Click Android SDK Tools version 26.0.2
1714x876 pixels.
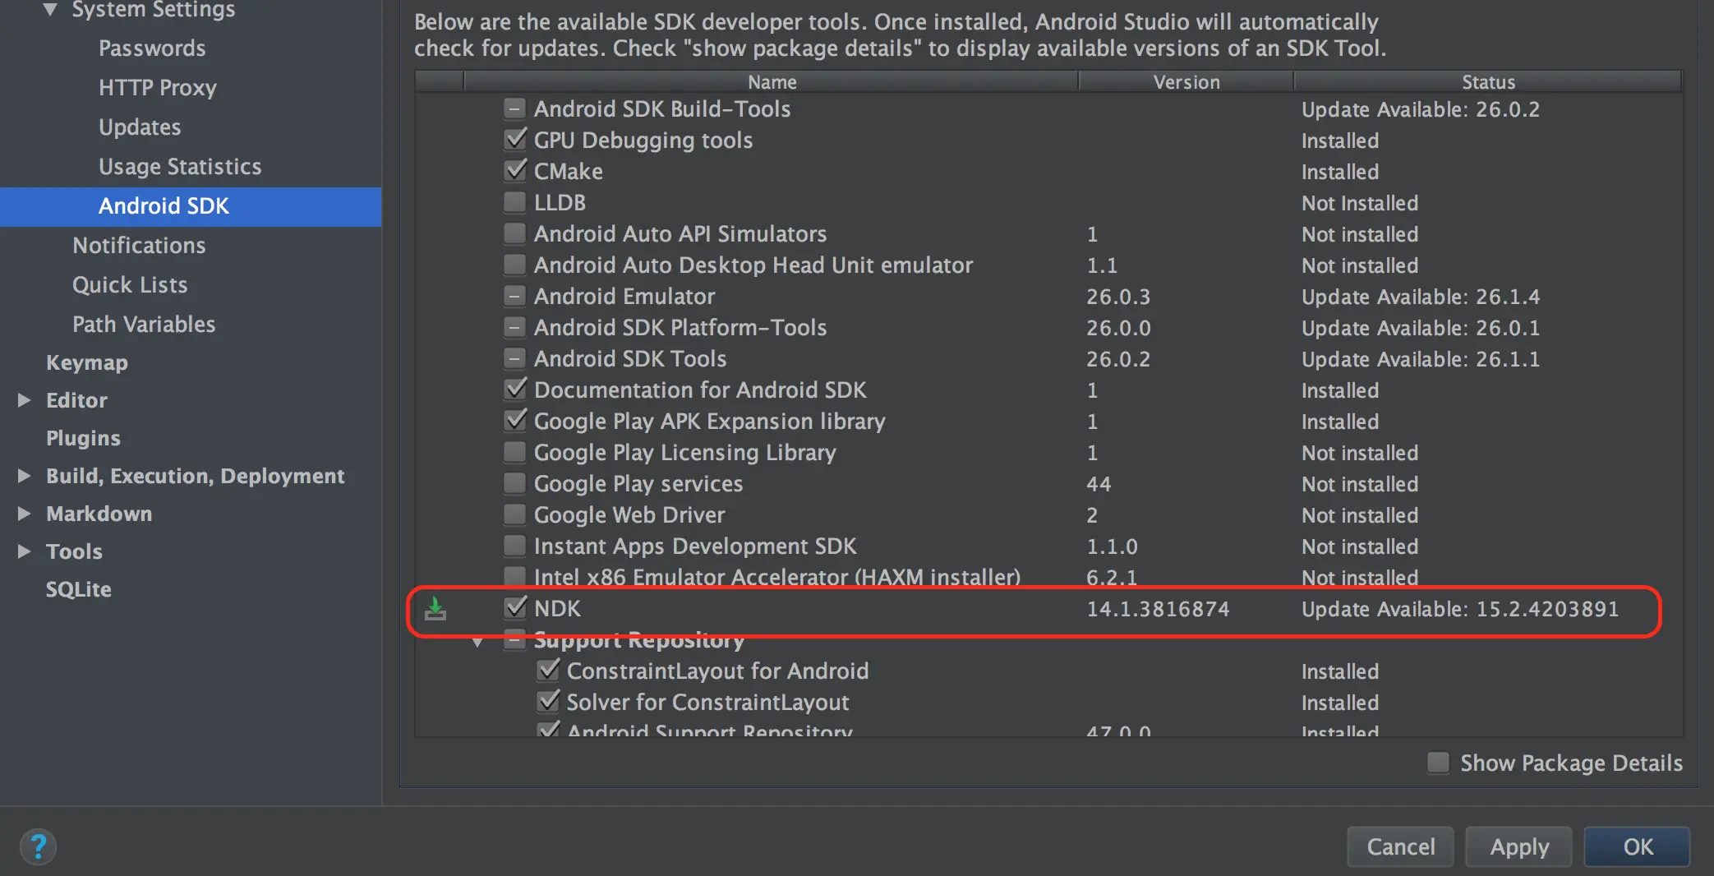click(1118, 359)
